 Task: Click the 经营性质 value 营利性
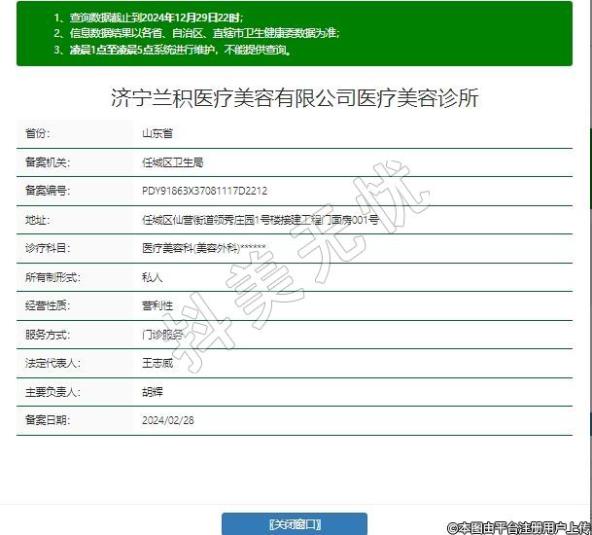(157, 305)
